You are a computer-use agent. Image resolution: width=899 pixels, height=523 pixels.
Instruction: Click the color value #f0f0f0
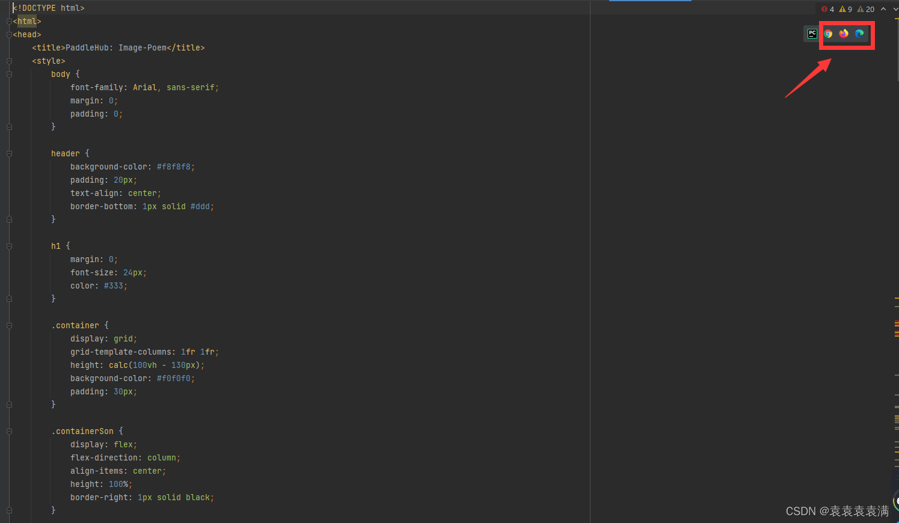[174, 379]
